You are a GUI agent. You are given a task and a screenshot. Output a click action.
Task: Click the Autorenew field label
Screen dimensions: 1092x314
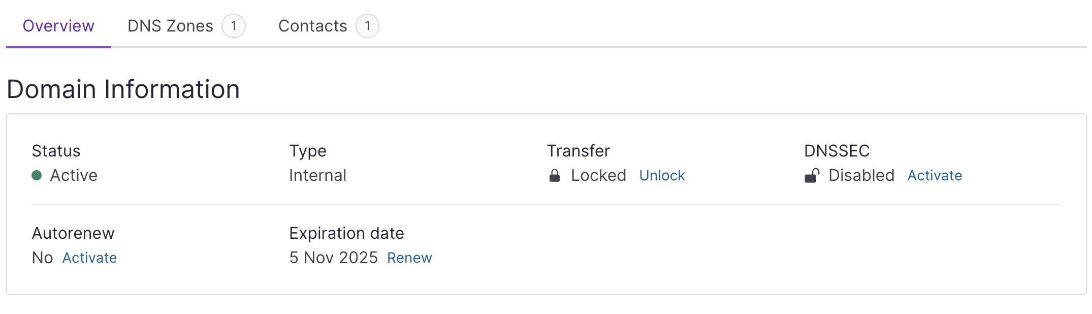73,233
